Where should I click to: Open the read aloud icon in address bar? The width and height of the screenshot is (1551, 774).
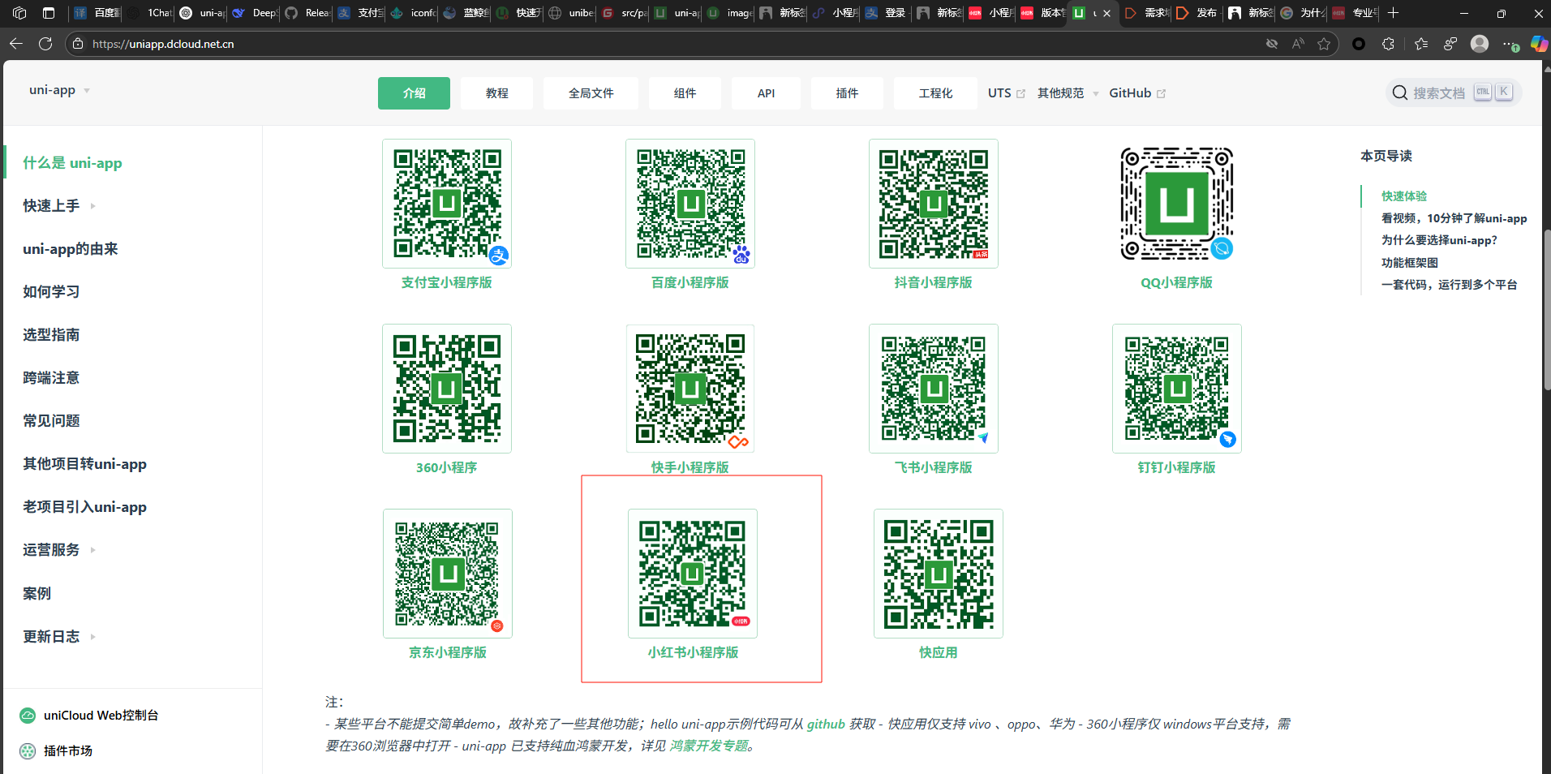1298,44
